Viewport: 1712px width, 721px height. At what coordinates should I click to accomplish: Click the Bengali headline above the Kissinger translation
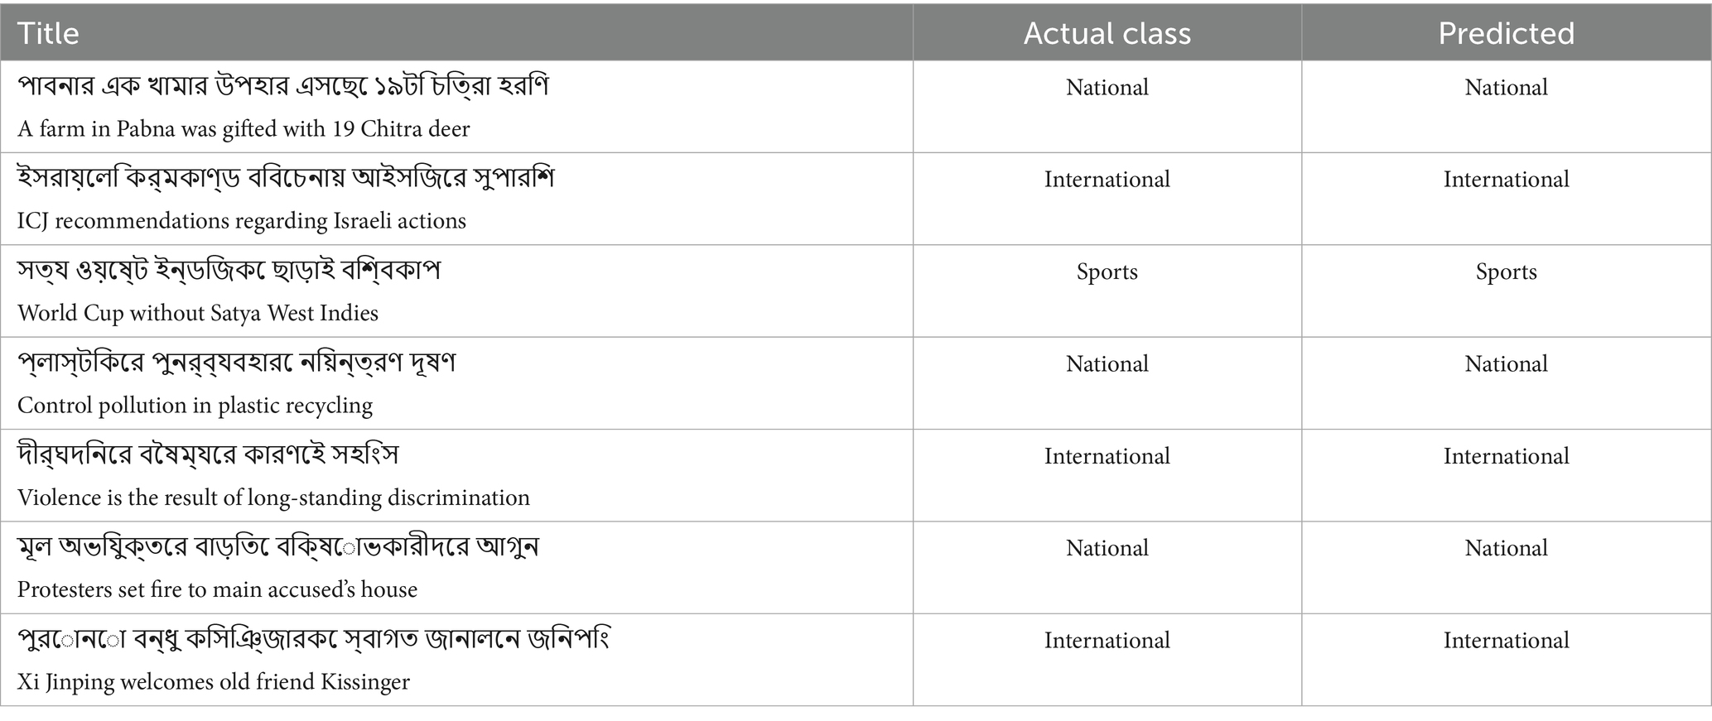pos(313,639)
